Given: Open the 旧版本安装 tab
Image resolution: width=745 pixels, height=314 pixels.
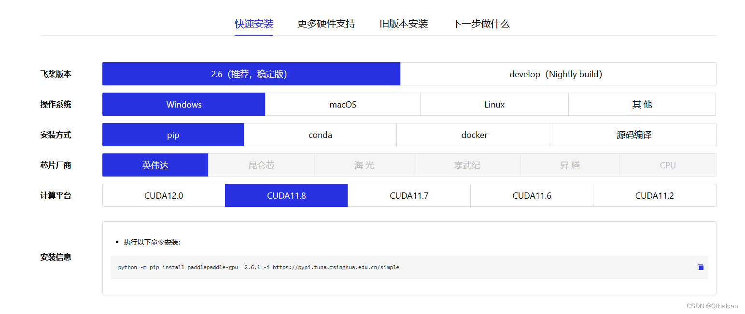Looking at the screenshot, I should (403, 23).
